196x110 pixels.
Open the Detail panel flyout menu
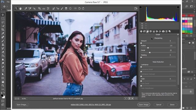pyautogui.click(x=178, y=35)
